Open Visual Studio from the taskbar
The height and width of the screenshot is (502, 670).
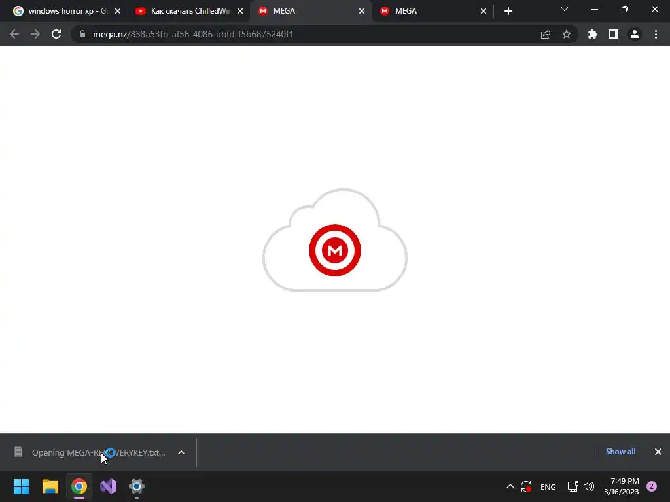[x=108, y=486]
